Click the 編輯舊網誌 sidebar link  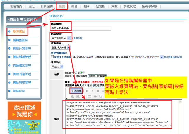pos(20,40)
